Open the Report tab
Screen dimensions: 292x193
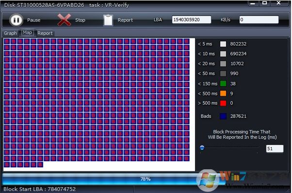[x=45, y=33]
